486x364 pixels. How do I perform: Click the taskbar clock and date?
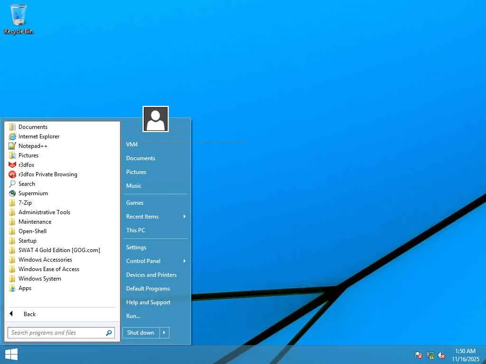[465, 355]
